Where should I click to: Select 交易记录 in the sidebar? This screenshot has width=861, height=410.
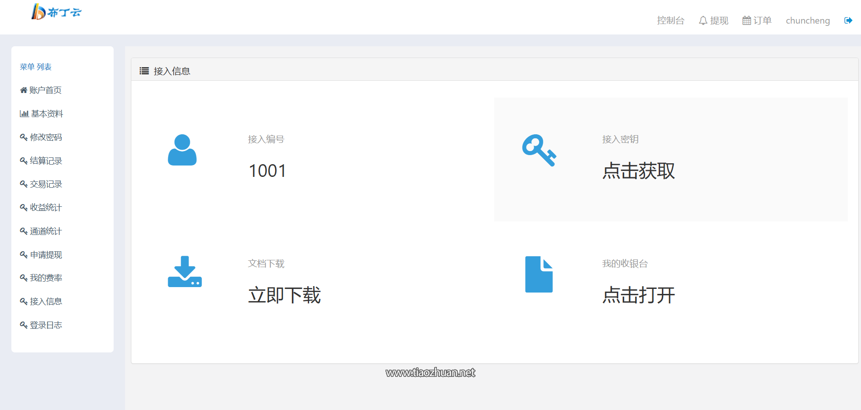click(45, 184)
